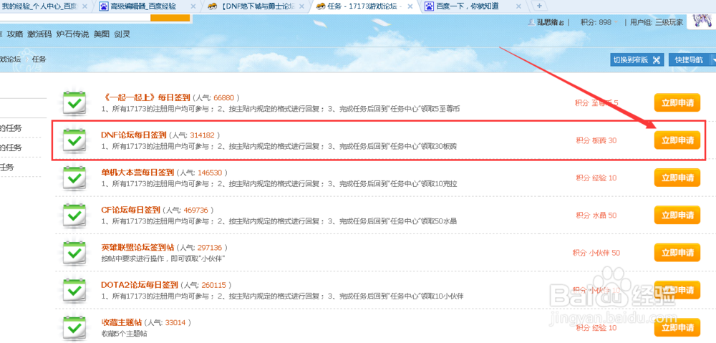This screenshot has width=716, height=343.
Task: Click the 积分 至尊币 5 reward text
Action: (x=596, y=103)
